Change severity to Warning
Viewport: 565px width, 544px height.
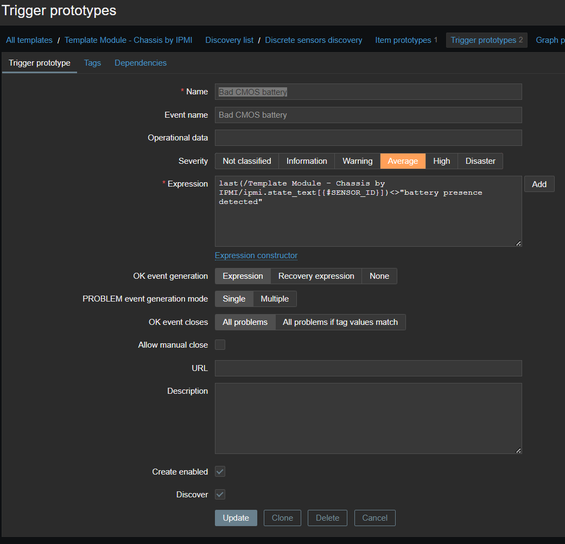point(357,161)
